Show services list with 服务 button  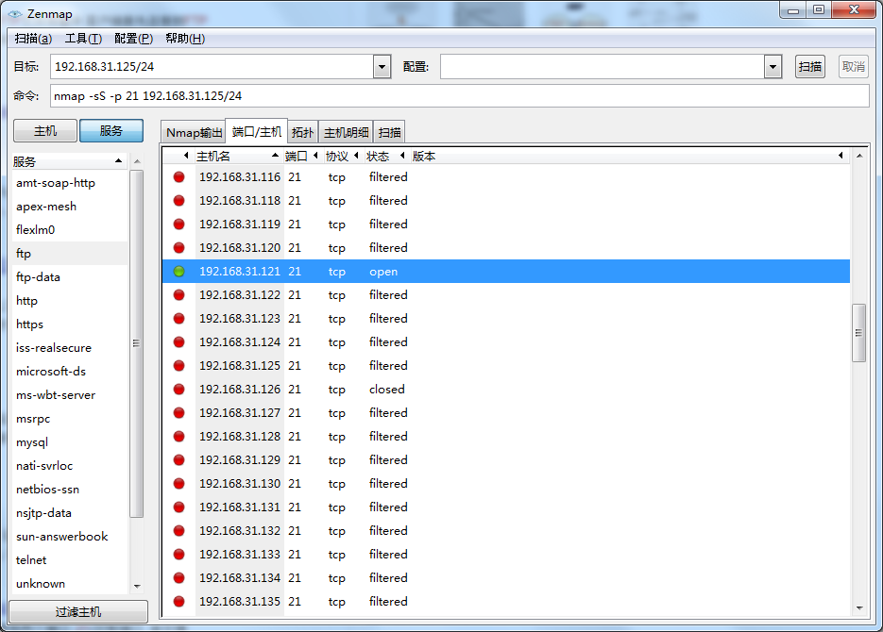pyautogui.click(x=110, y=131)
